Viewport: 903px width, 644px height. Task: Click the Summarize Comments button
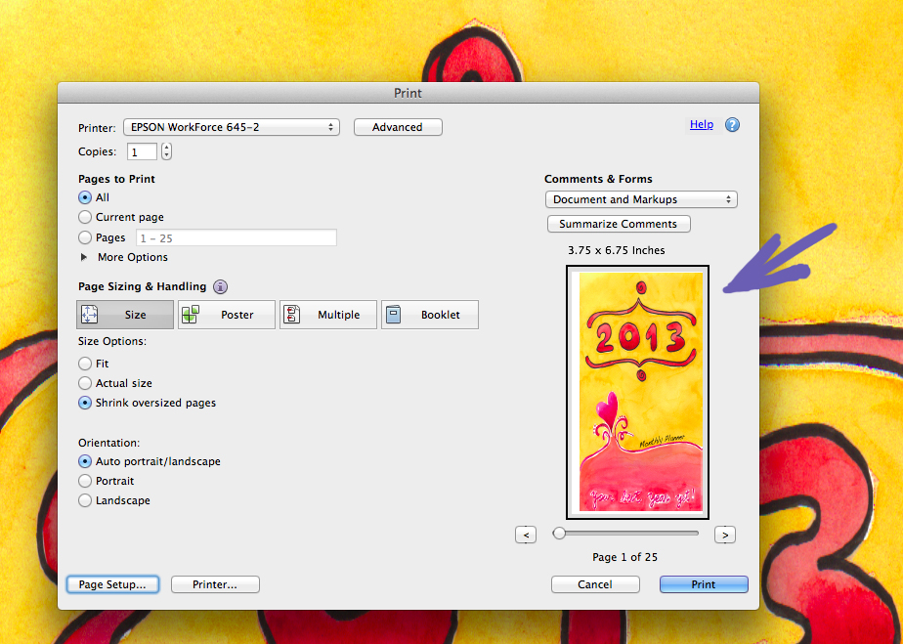[619, 224]
